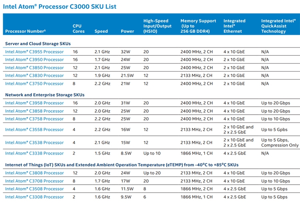Click the 17W power value for C3708

125,181
